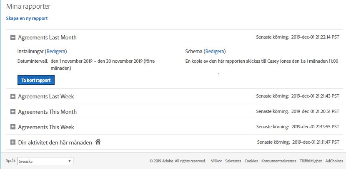The image size is (346, 169).
Task: Open the Tillförlitlighet footer link
Action: [x=311, y=161]
